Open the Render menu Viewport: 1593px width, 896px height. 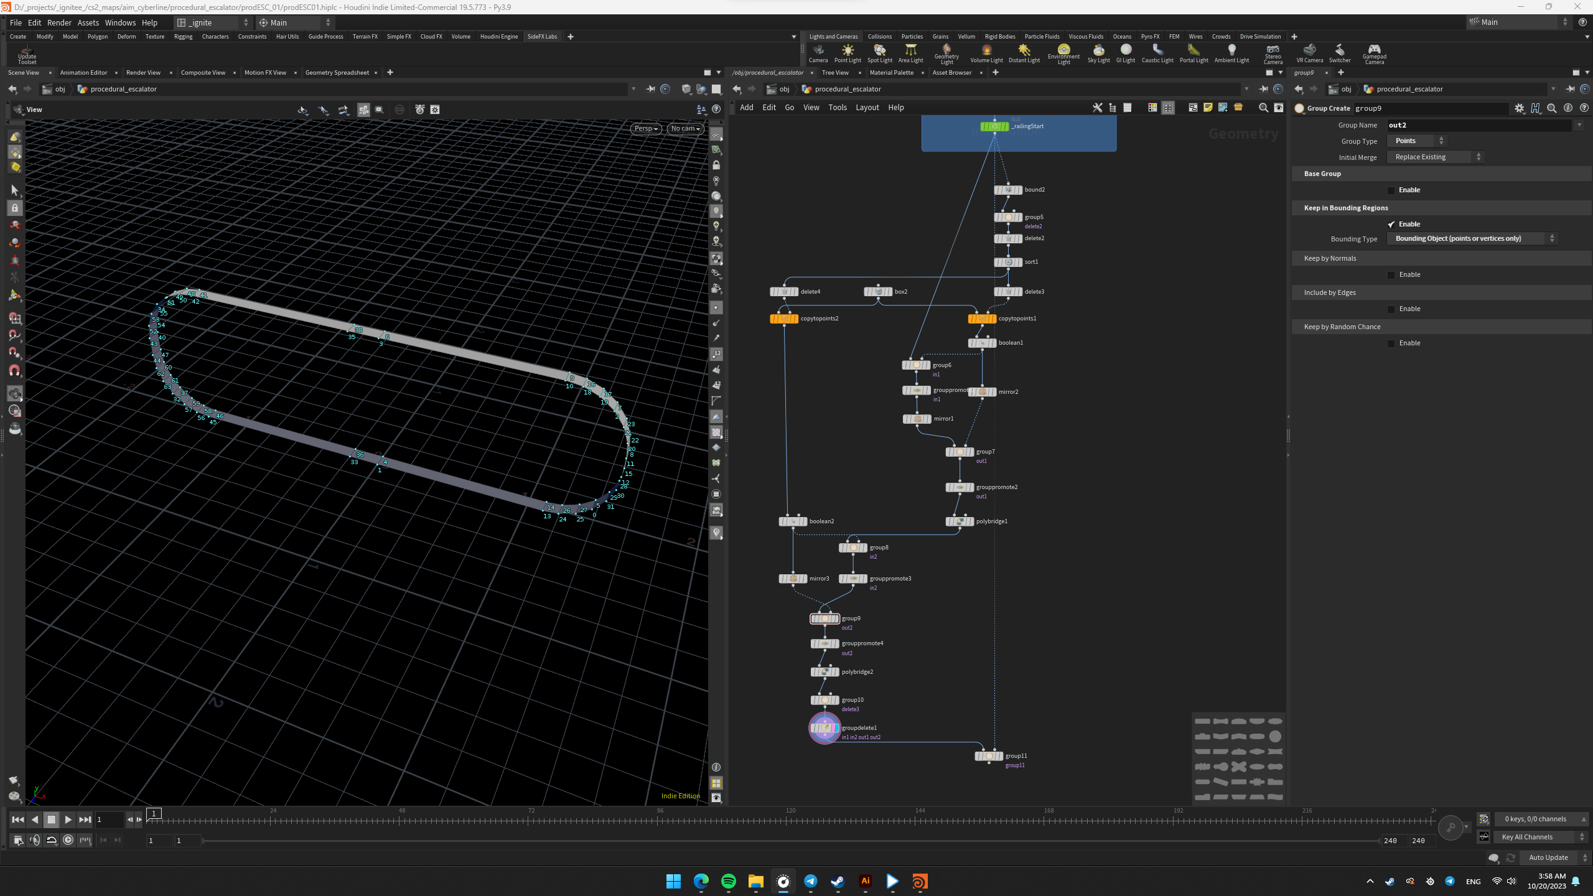[x=59, y=22]
